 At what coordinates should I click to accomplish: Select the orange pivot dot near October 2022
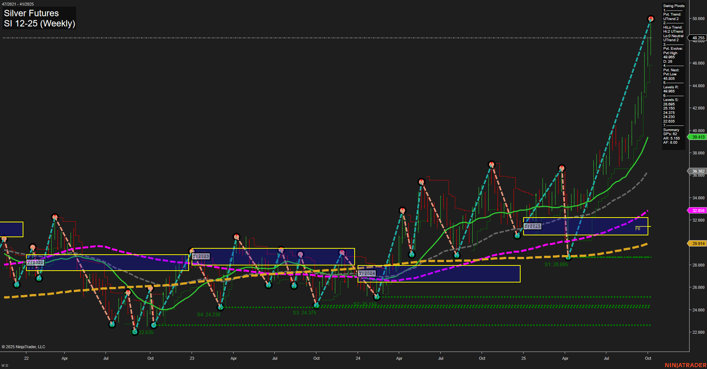click(x=150, y=288)
